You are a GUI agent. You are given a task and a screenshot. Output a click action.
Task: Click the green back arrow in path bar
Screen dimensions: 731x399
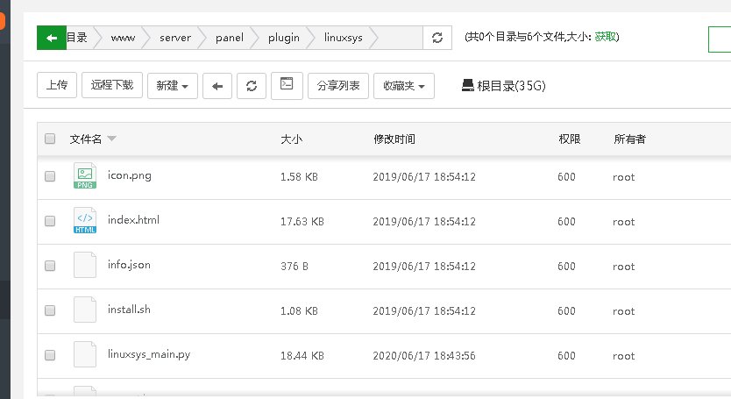52,38
